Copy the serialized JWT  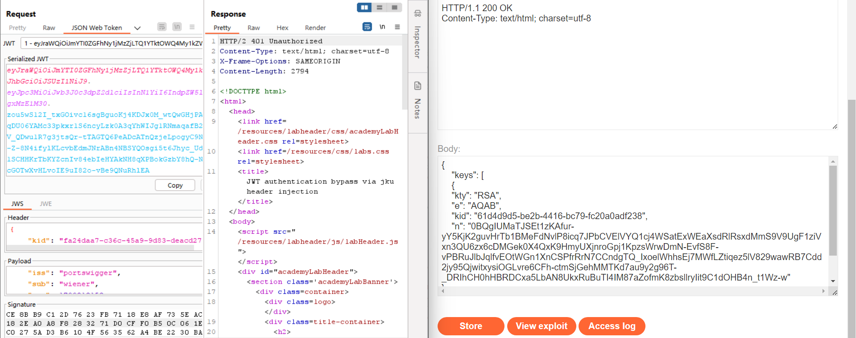(175, 185)
